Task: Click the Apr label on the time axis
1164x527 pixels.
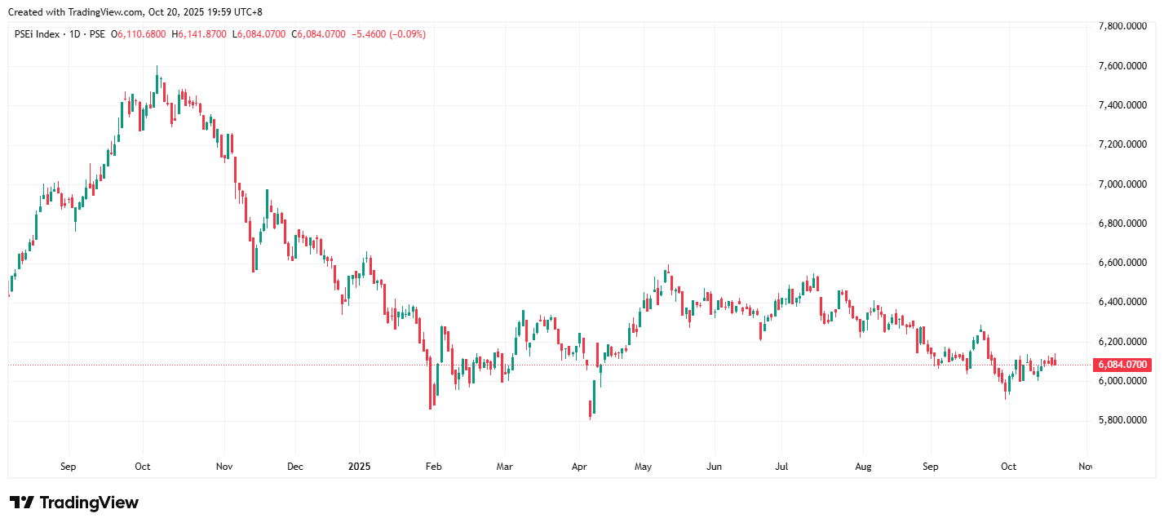Action: click(x=579, y=467)
